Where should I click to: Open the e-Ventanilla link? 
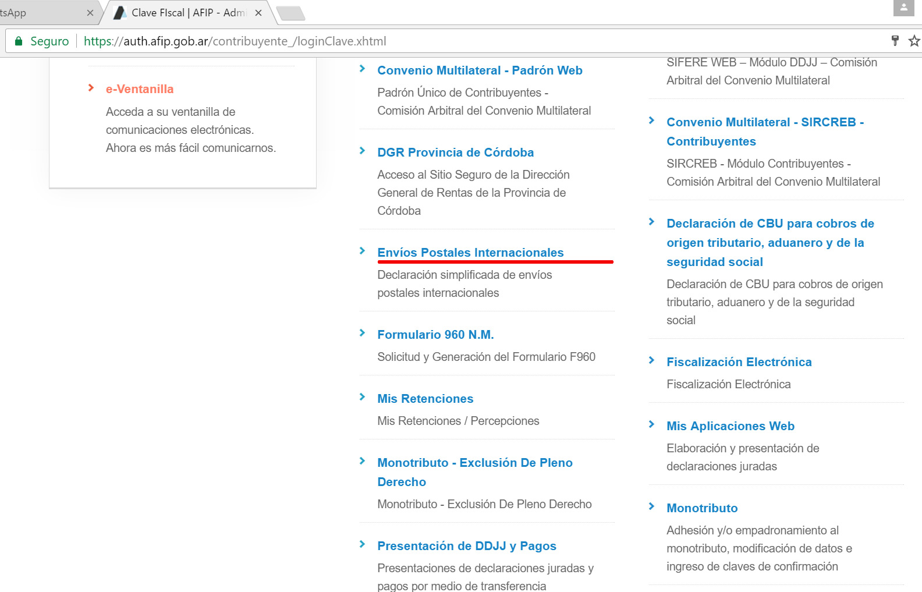[140, 89]
